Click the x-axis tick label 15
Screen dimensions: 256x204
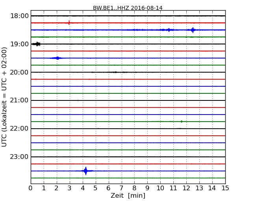coord(225,188)
